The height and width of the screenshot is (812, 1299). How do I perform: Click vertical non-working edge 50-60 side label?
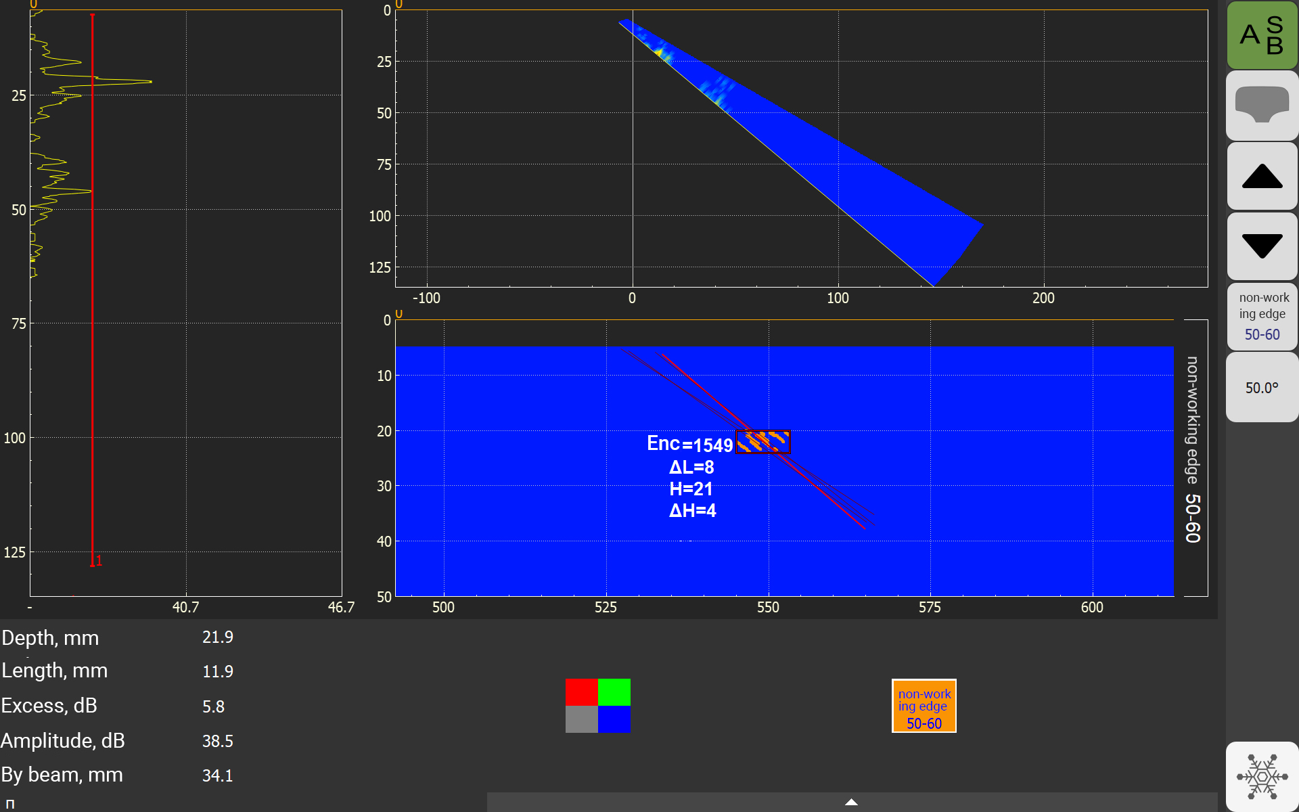click(x=1193, y=450)
